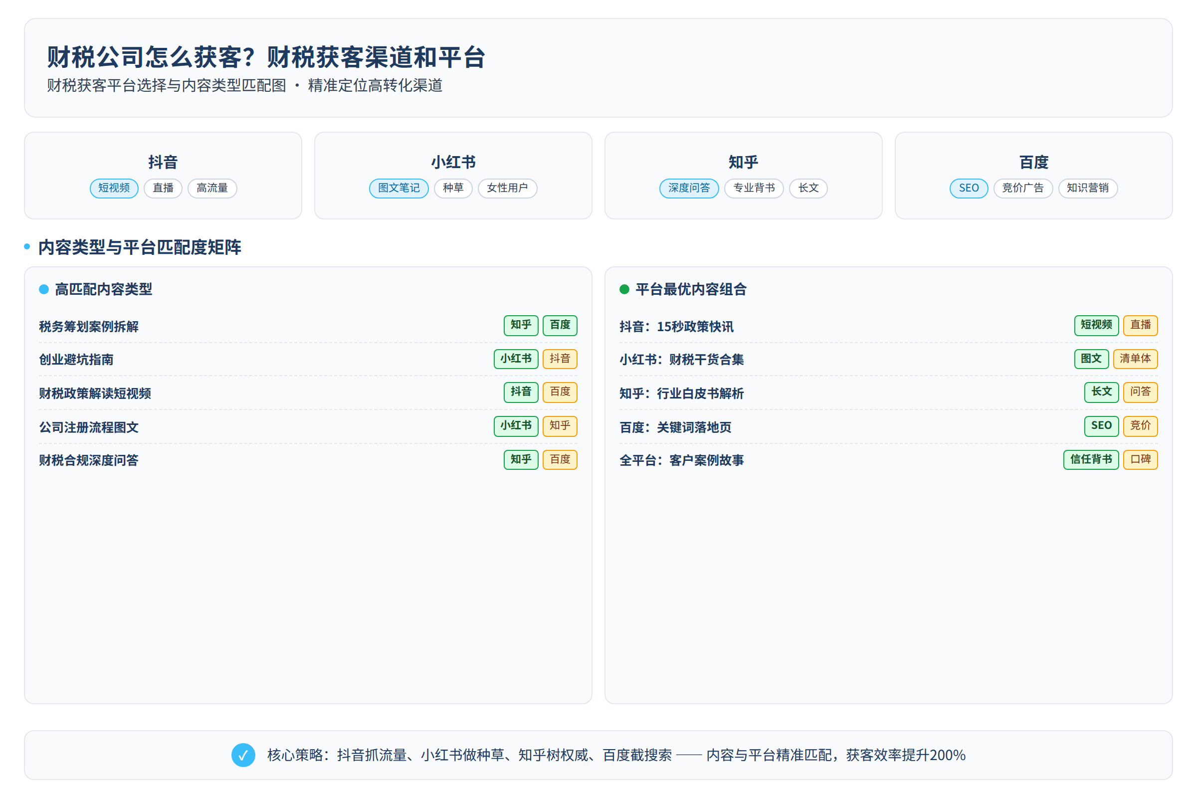Click the 税务筹划案例拆解 row label
The width and height of the screenshot is (1197, 798).
pos(89,327)
